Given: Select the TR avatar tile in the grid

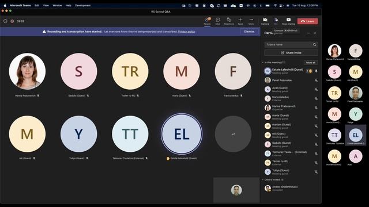Looking at the screenshot, I should [130, 71].
